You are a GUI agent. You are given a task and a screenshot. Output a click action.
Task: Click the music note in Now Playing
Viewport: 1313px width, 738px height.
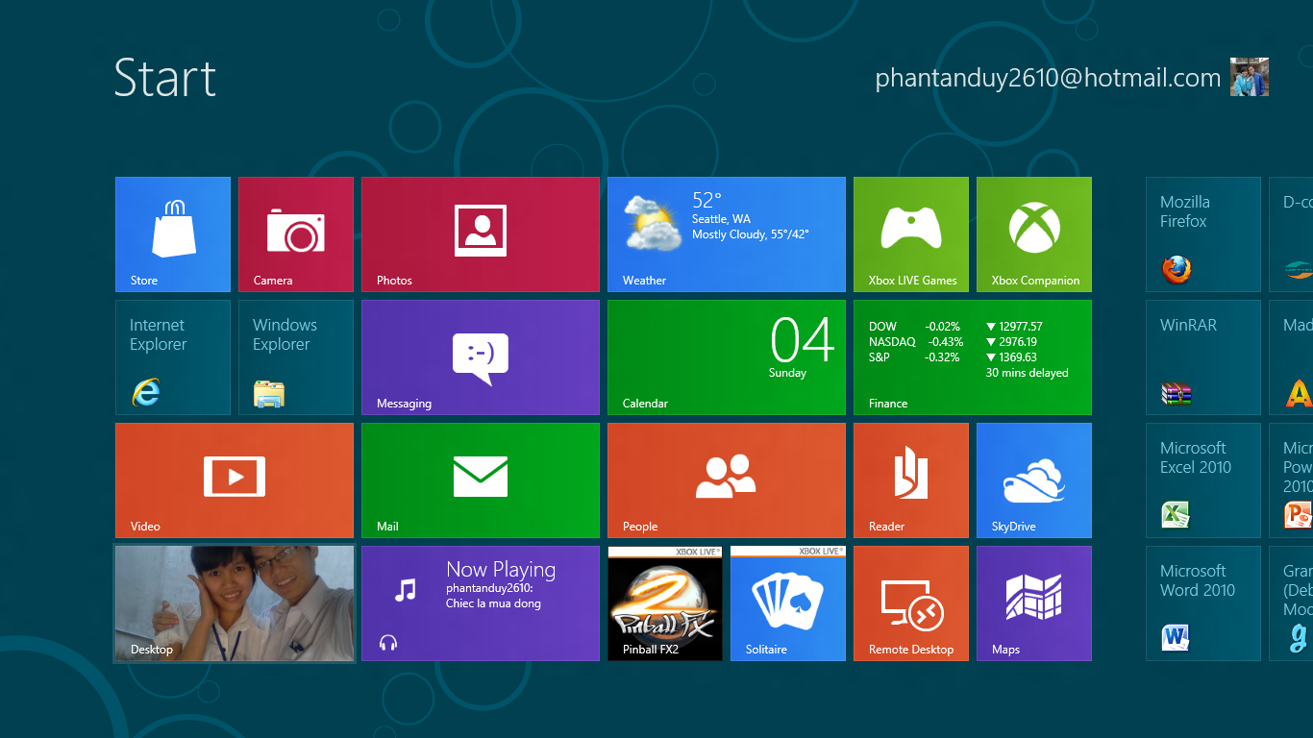pyautogui.click(x=406, y=590)
